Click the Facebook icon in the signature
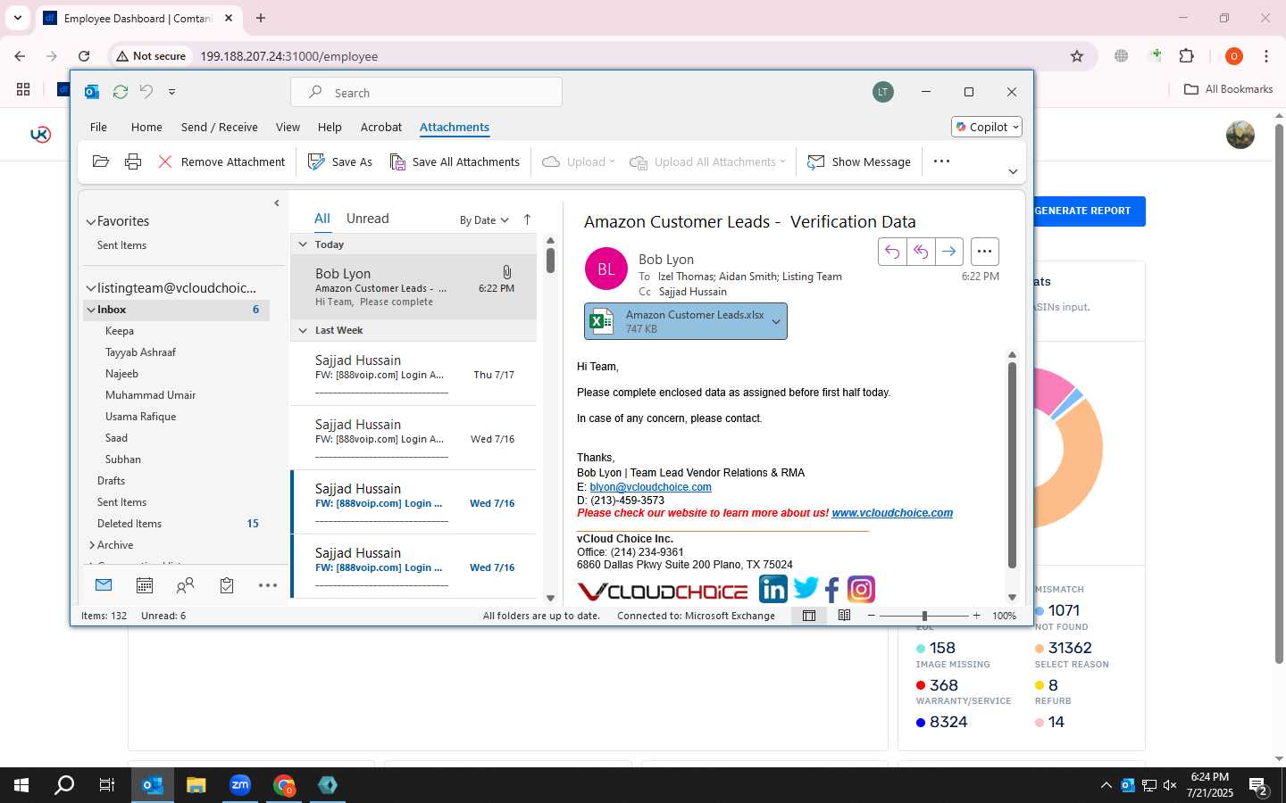The height and width of the screenshot is (803, 1286). pyautogui.click(x=832, y=590)
